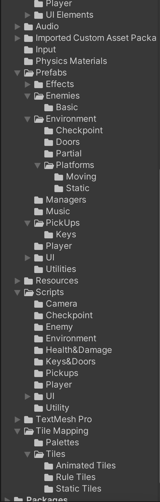Image resolution: width=160 pixels, height=502 pixels.
Task: Collapse the Scripts folder arrow
Action: tap(17, 293)
